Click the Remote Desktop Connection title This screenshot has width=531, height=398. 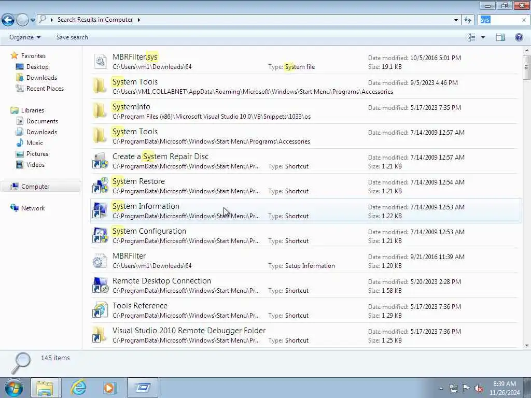pyautogui.click(x=162, y=281)
